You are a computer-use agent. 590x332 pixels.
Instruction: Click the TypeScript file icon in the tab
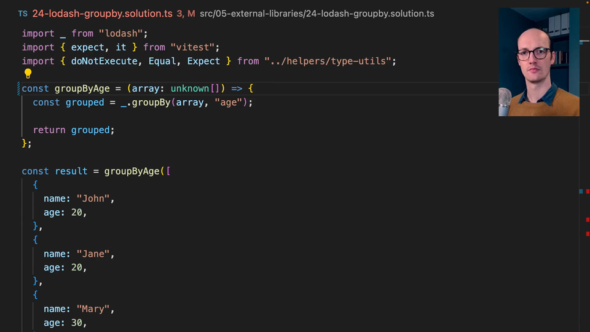point(22,14)
